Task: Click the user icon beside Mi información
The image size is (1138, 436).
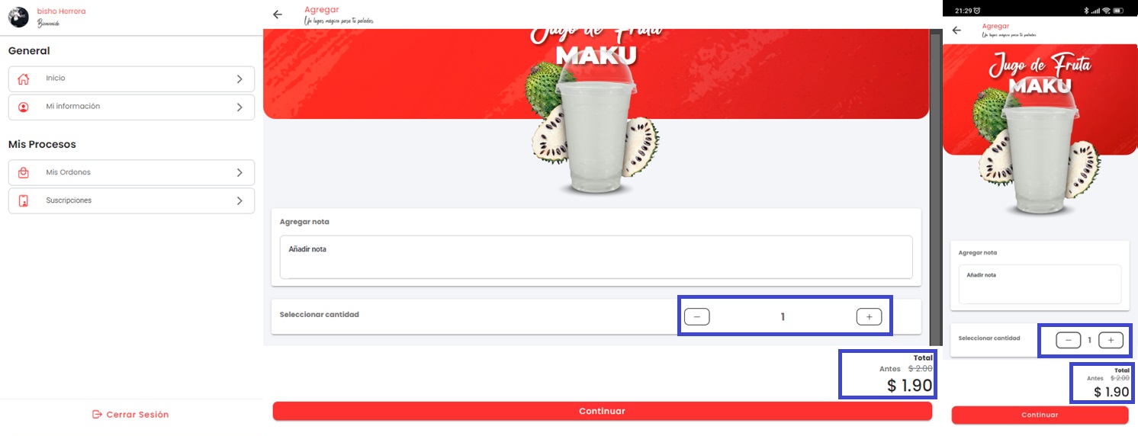Action: point(24,107)
